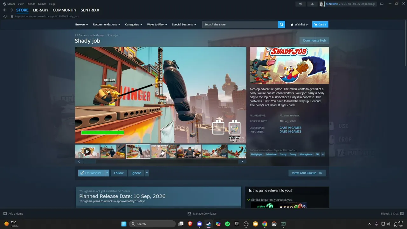Open the Recommendations dropdown menu
Viewport: 407px width, 229px height.
point(107,24)
